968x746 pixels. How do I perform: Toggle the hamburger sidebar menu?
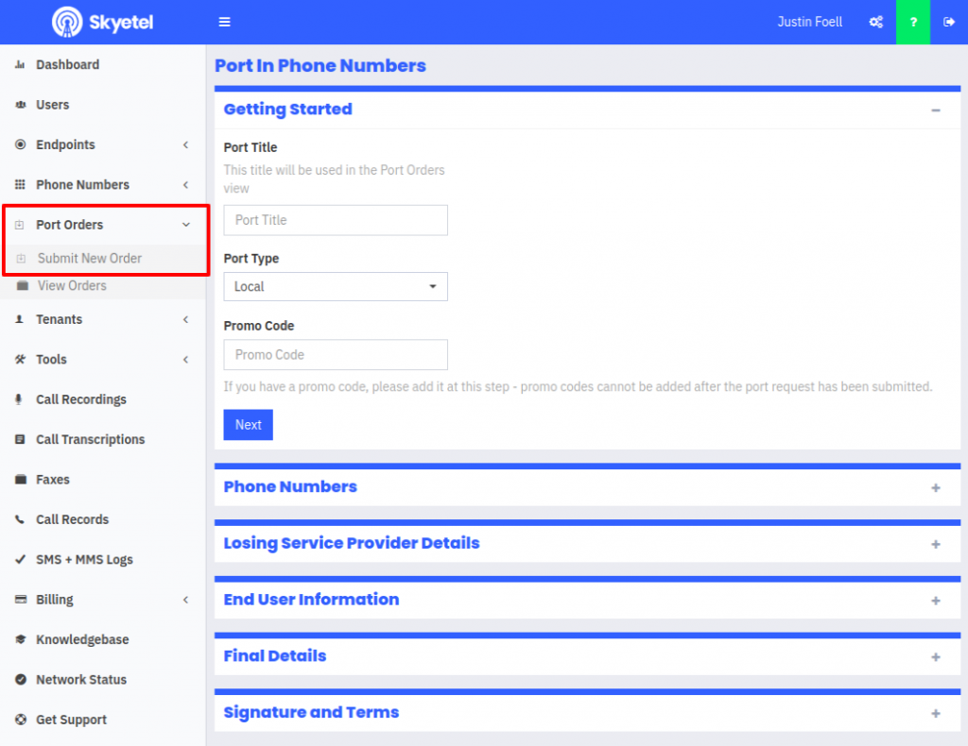225,23
